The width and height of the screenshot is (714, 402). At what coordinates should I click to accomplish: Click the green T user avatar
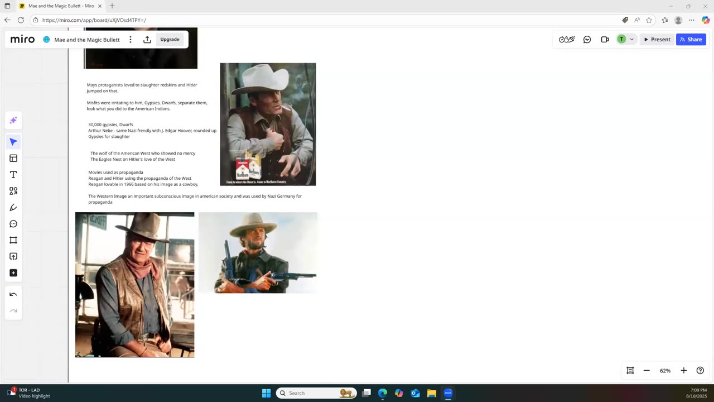(621, 39)
